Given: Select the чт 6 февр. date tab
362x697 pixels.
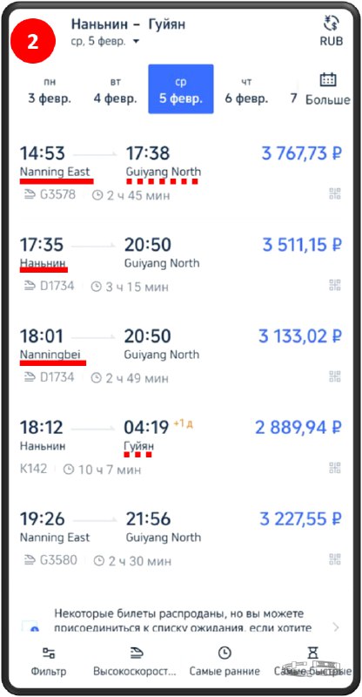Looking at the screenshot, I should pyautogui.click(x=246, y=91).
